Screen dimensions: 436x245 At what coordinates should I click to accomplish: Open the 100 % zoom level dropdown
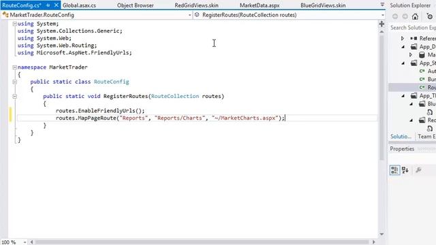(25, 242)
